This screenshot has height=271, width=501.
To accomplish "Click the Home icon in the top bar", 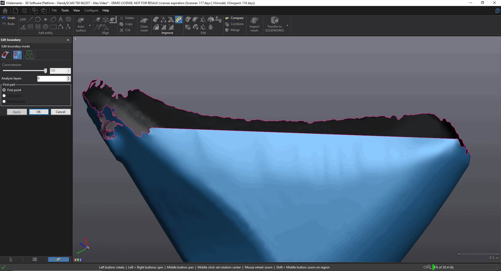I will click(x=5, y=11).
